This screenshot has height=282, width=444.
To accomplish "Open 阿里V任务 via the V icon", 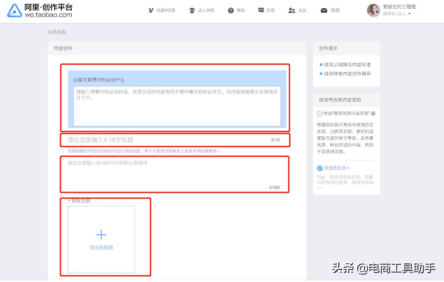I will 151,10.
